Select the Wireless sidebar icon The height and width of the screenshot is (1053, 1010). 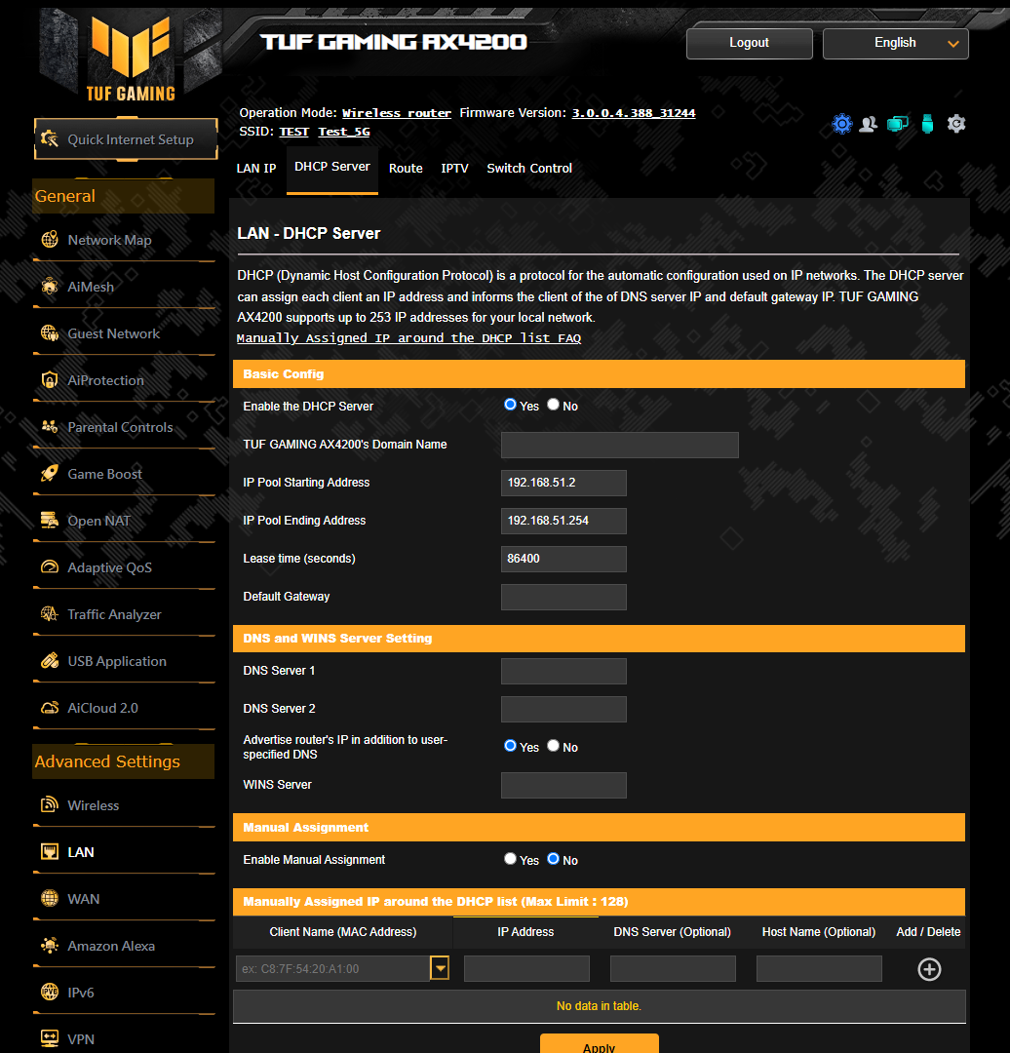(50, 804)
